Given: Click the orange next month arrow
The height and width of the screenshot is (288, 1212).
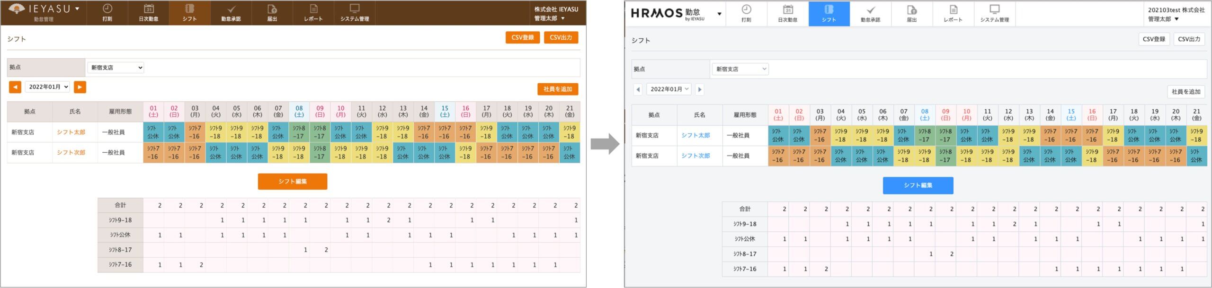Looking at the screenshot, I should tap(80, 87).
